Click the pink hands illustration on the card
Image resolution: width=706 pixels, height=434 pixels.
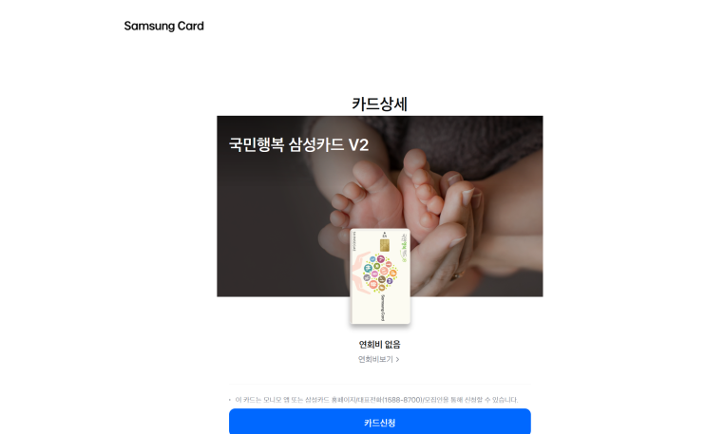359,274
